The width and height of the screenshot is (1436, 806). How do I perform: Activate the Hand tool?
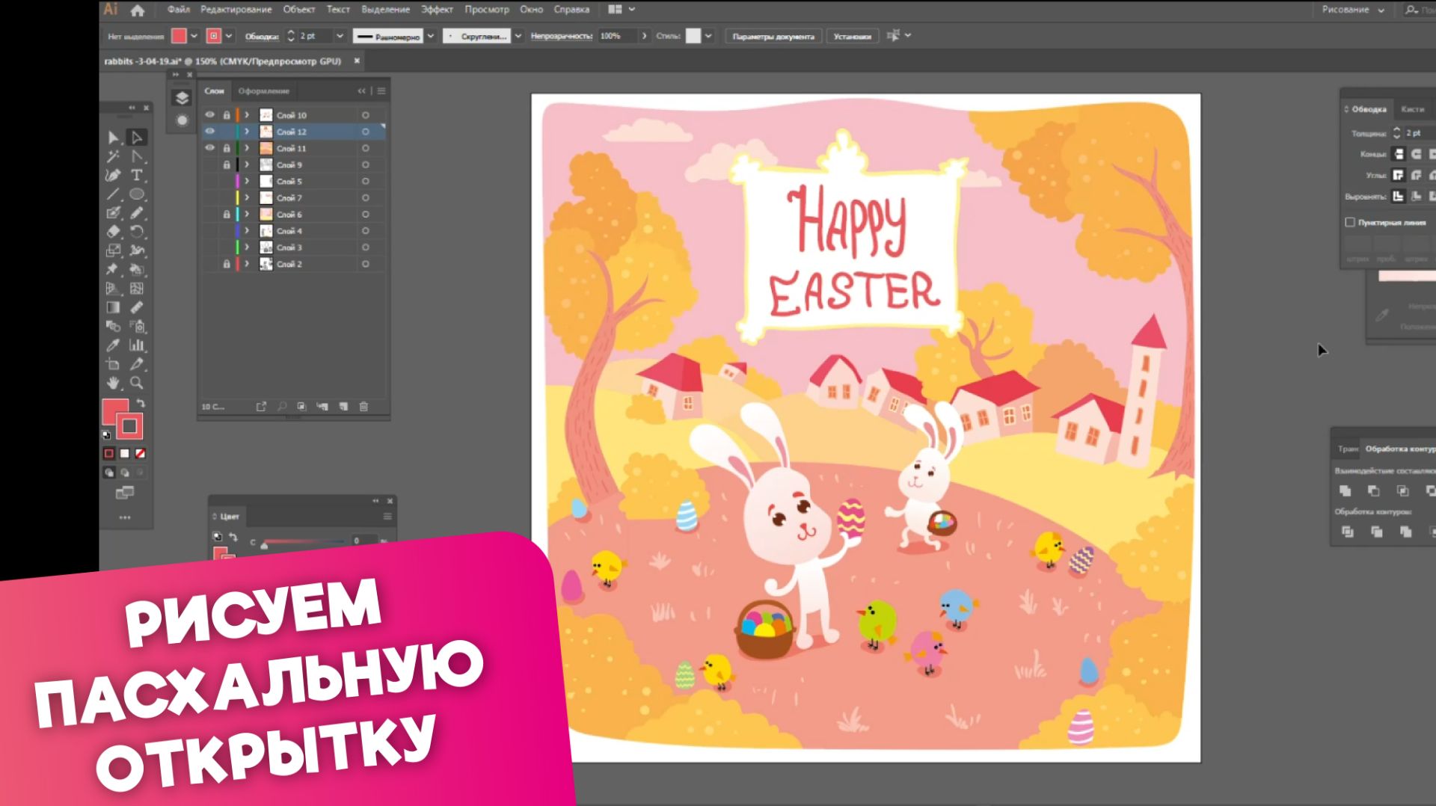pyautogui.click(x=112, y=382)
